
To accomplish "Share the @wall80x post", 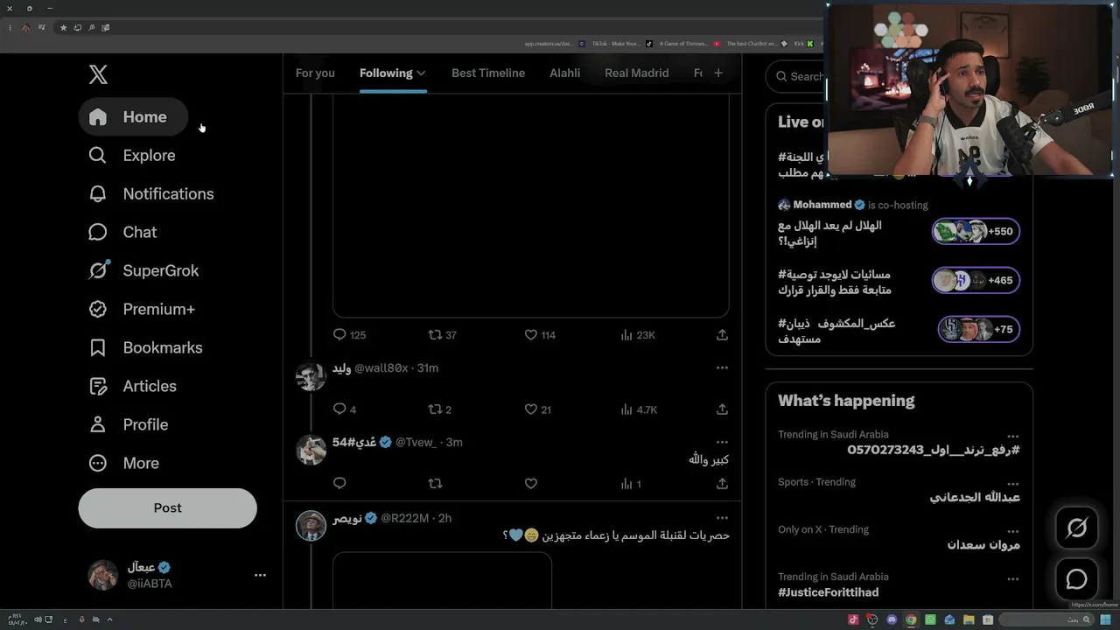I will (722, 409).
